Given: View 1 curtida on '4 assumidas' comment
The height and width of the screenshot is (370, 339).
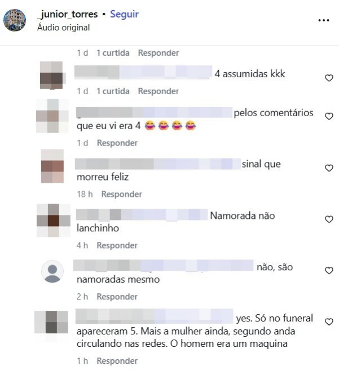Looking at the screenshot, I should click(113, 91).
